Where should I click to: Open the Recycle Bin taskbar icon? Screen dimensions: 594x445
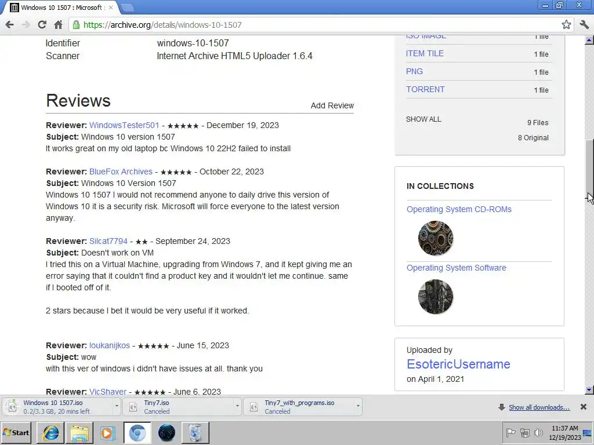point(195,433)
